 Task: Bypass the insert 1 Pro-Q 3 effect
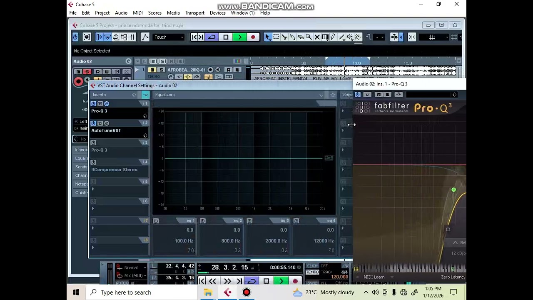(100, 104)
